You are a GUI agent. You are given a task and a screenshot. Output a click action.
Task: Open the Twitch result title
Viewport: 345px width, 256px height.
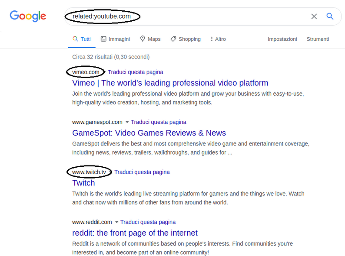click(83, 183)
